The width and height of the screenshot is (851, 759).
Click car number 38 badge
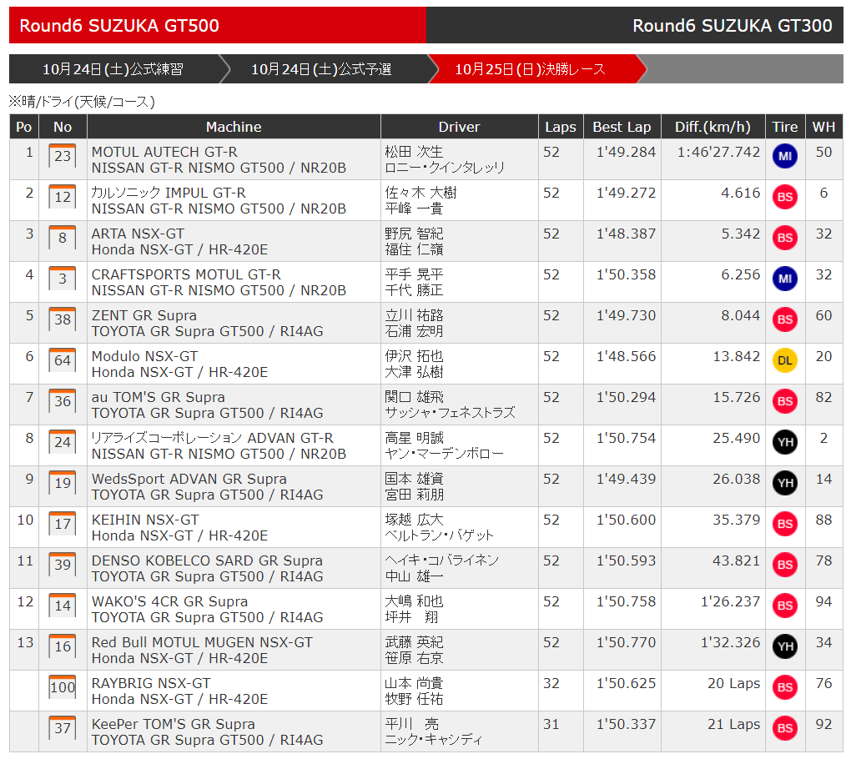(63, 319)
